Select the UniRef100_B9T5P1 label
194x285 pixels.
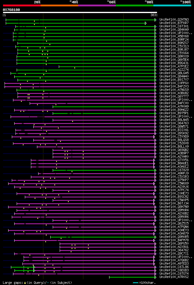(x=174, y=113)
